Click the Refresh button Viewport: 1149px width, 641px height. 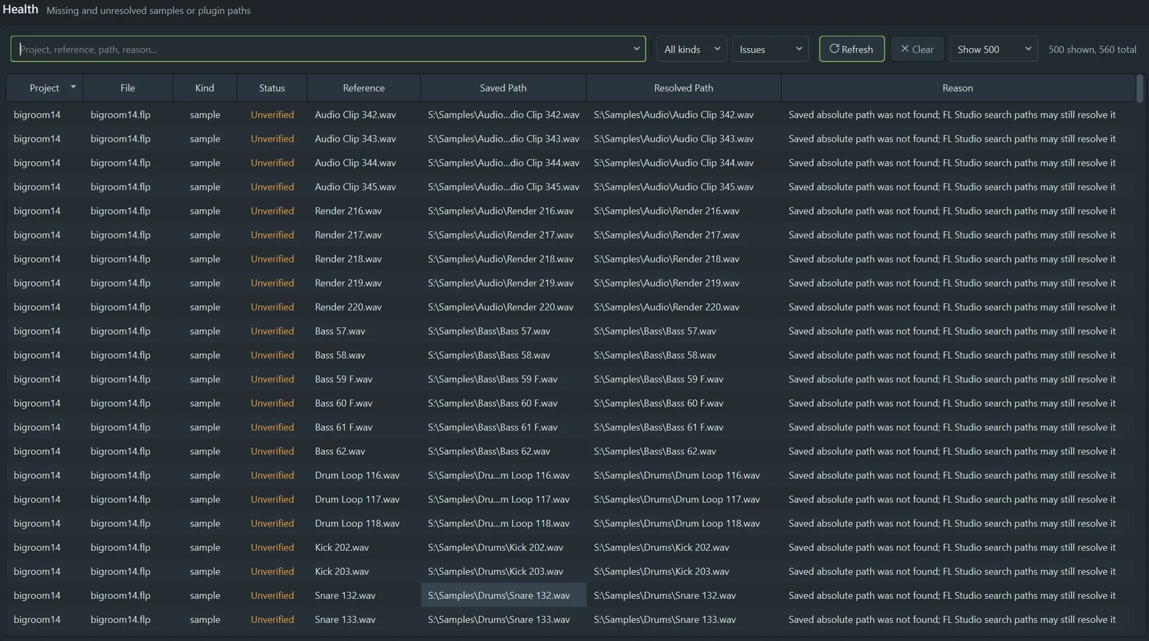pos(852,49)
